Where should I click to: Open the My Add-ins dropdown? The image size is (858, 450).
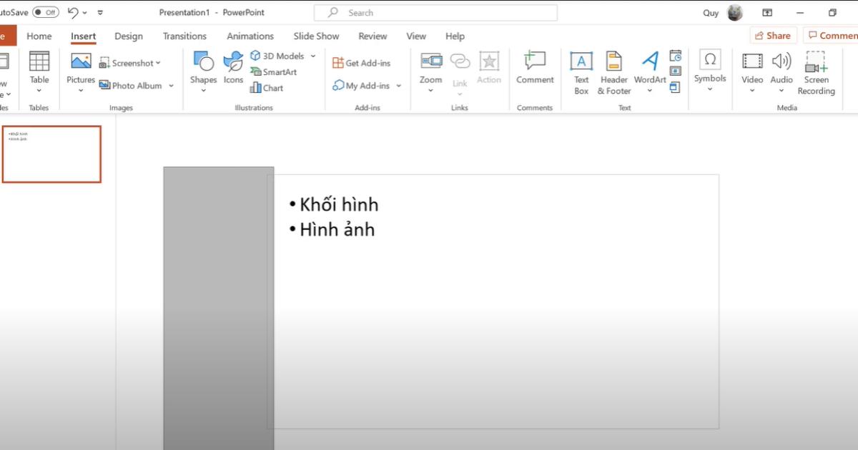tap(398, 86)
